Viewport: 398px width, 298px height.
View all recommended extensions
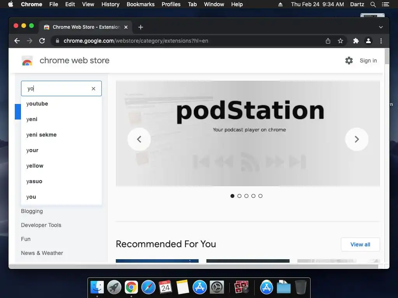pos(360,244)
